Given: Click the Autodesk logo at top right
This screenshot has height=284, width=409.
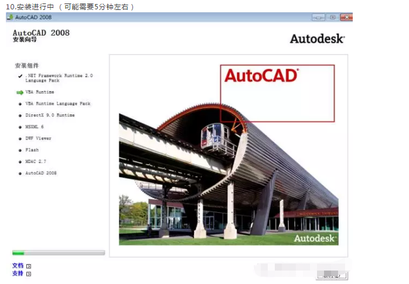Looking at the screenshot, I should (x=318, y=39).
